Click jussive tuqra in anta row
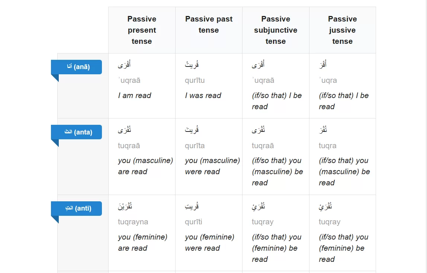This screenshot has width=427, height=273. pyautogui.click(x=328, y=146)
